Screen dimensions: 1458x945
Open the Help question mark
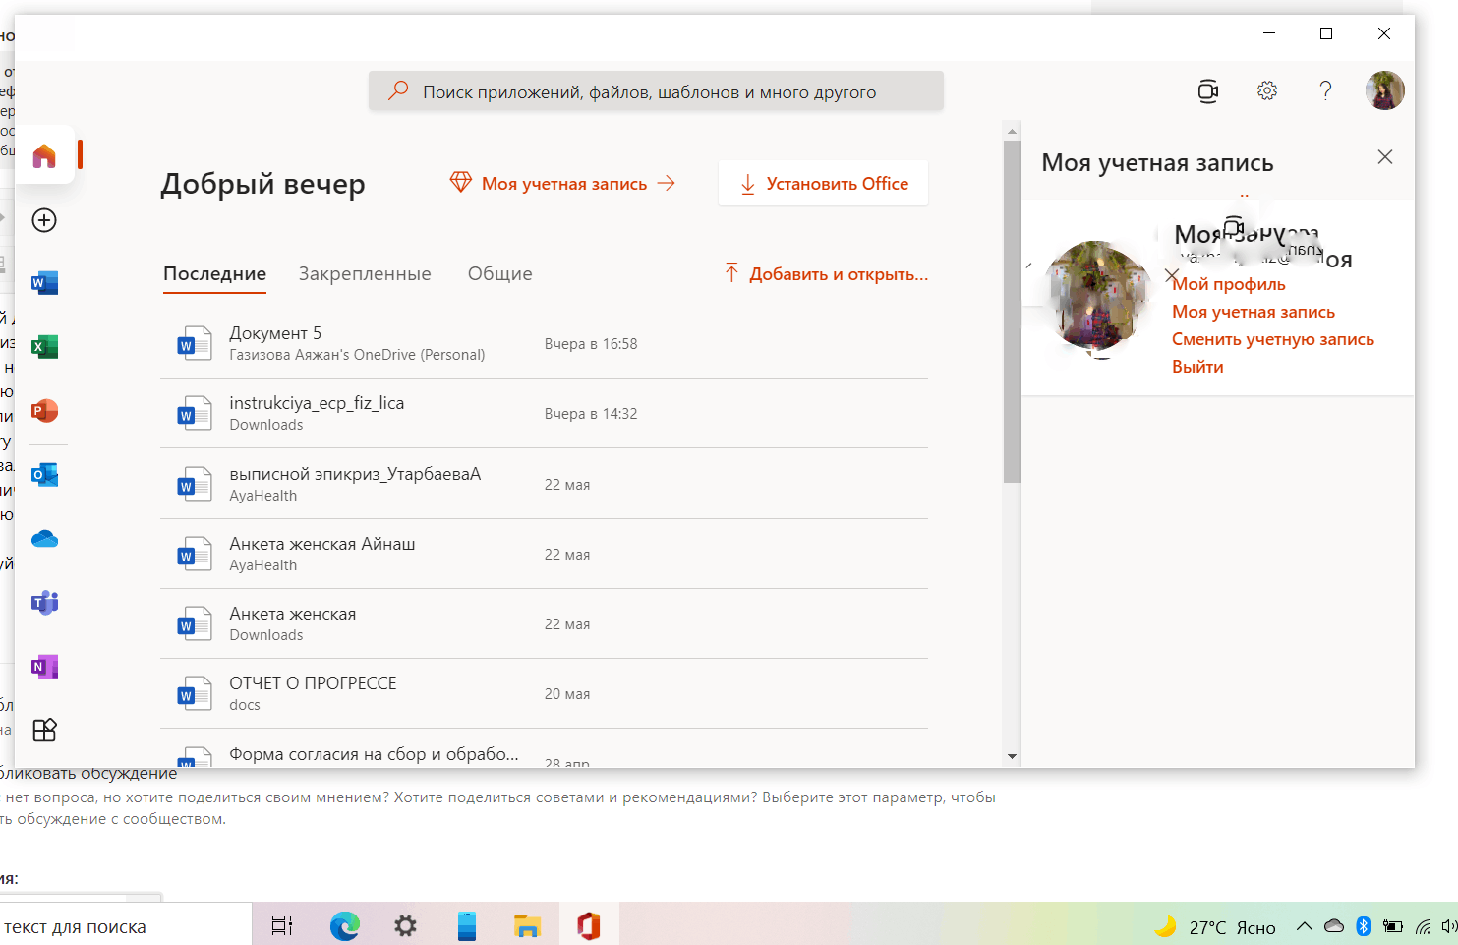click(x=1325, y=90)
